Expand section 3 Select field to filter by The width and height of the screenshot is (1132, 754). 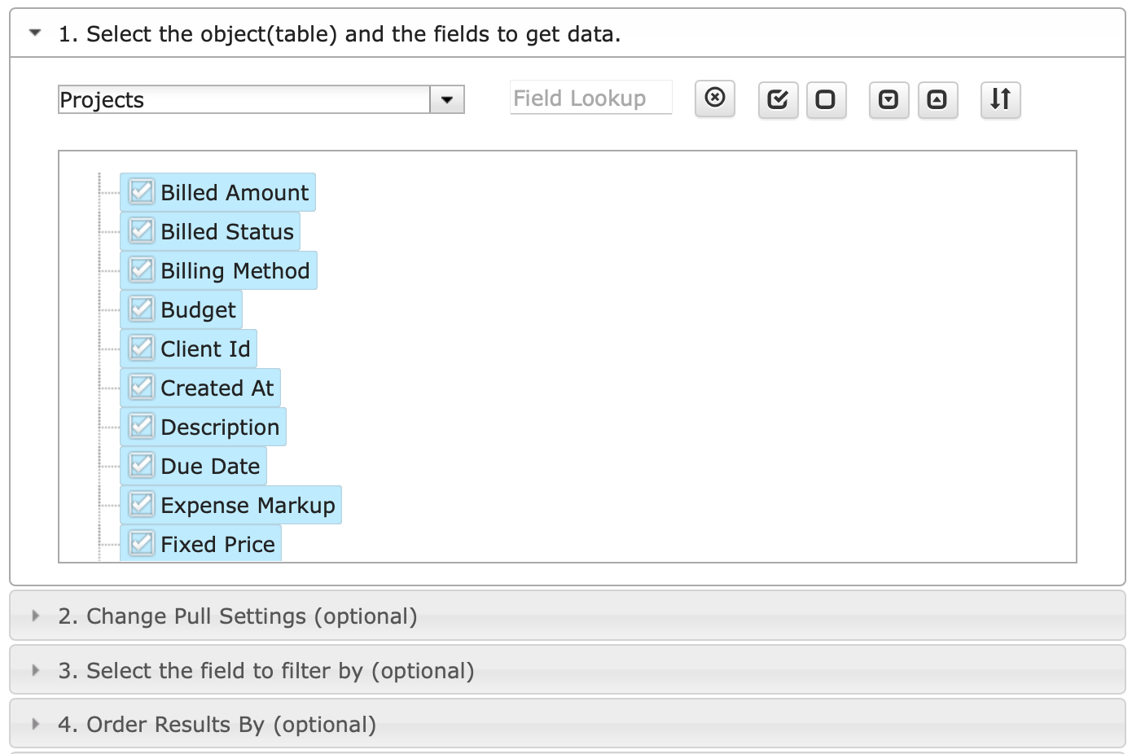pyautogui.click(x=567, y=670)
